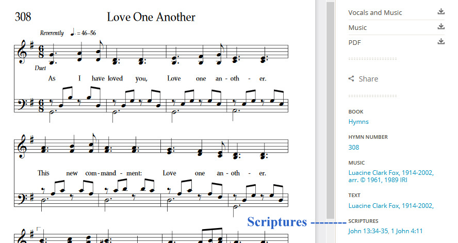
Task: Click the vertical scrollbar beside sheet music
Action: coord(331,110)
